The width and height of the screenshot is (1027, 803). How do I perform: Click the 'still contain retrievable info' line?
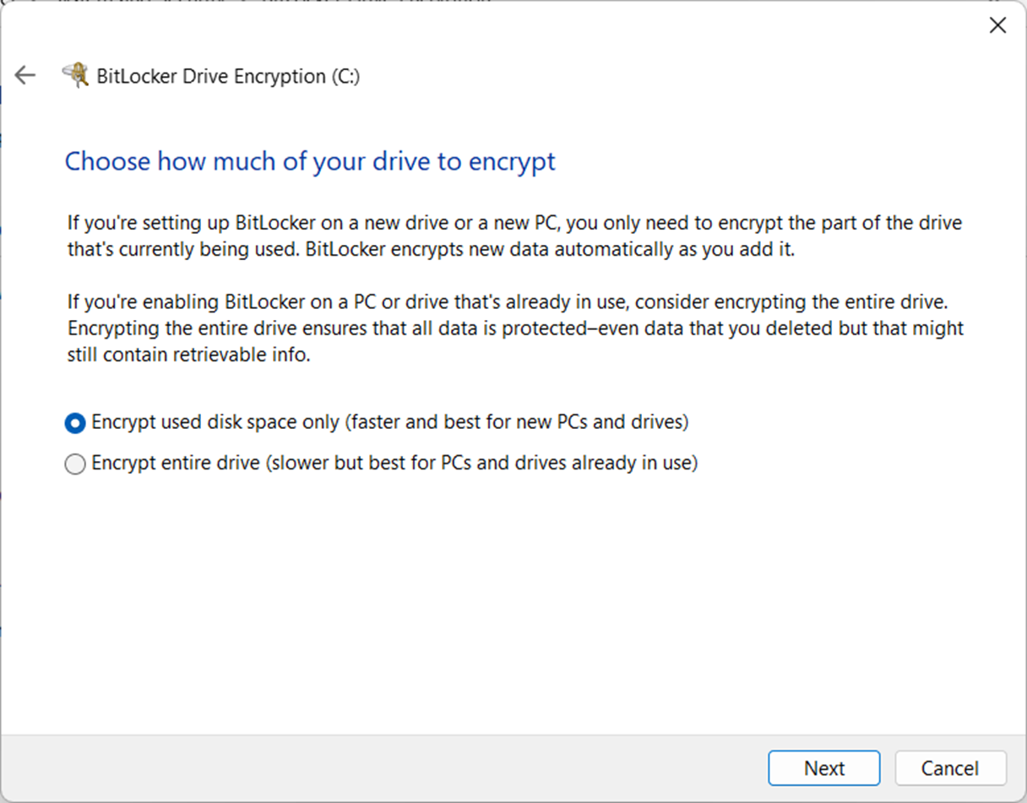[x=189, y=355]
